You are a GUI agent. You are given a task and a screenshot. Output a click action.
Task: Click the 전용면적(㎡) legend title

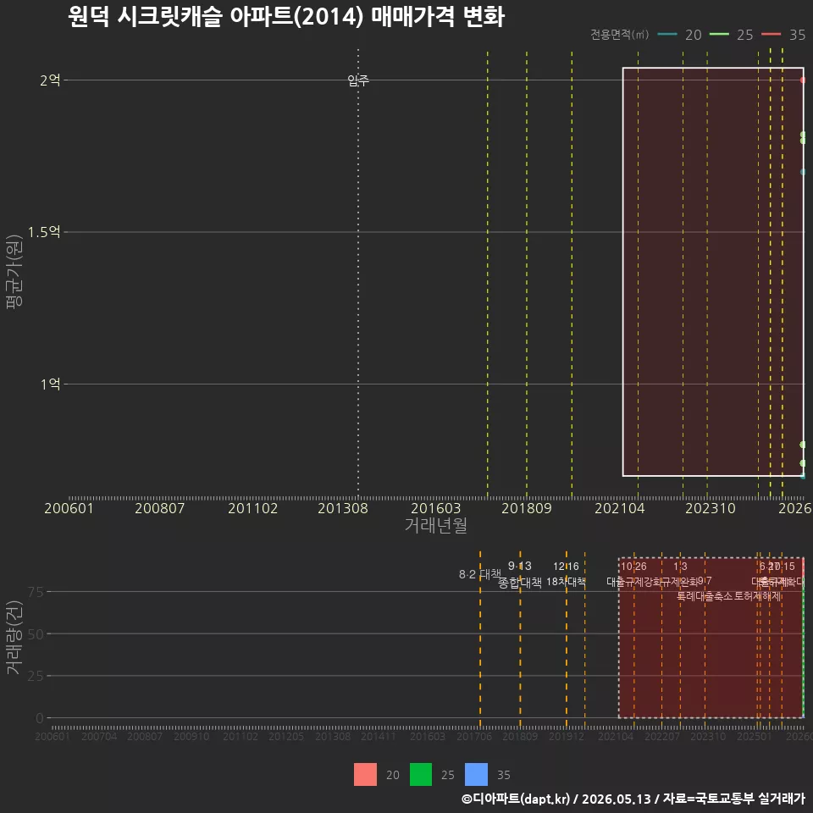(620, 35)
